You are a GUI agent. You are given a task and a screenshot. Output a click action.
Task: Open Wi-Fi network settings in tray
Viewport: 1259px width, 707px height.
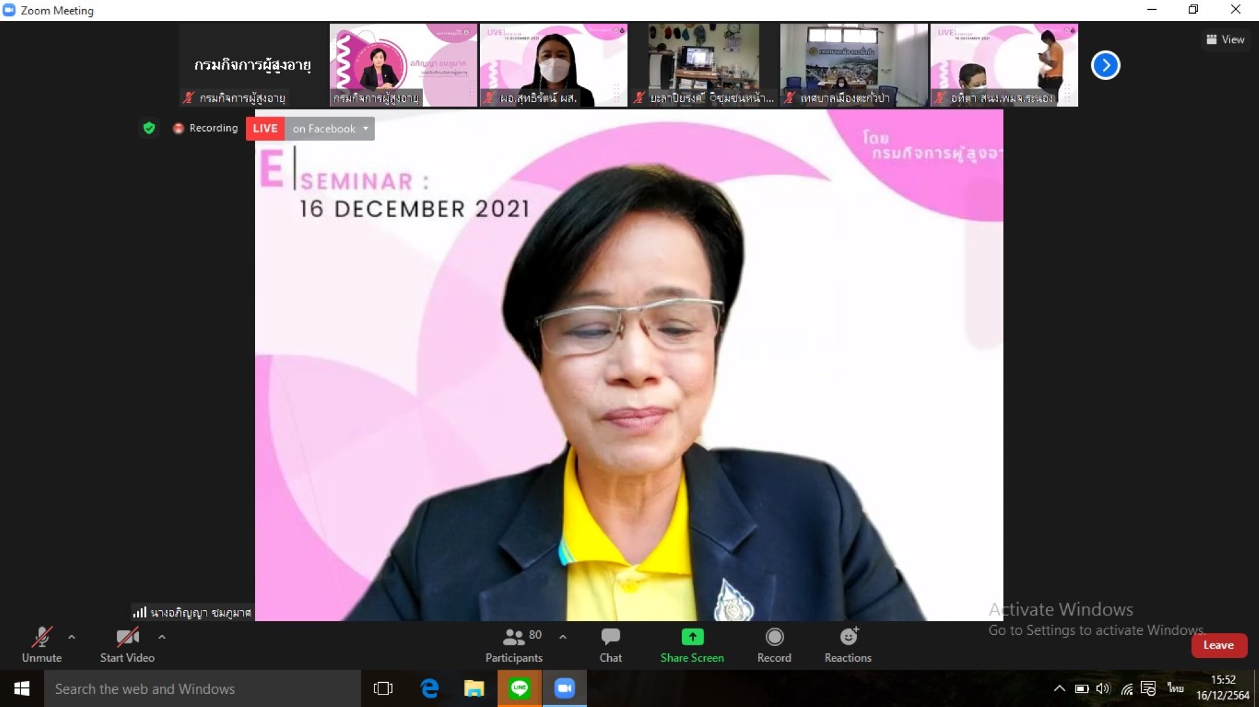(1127, 689)
